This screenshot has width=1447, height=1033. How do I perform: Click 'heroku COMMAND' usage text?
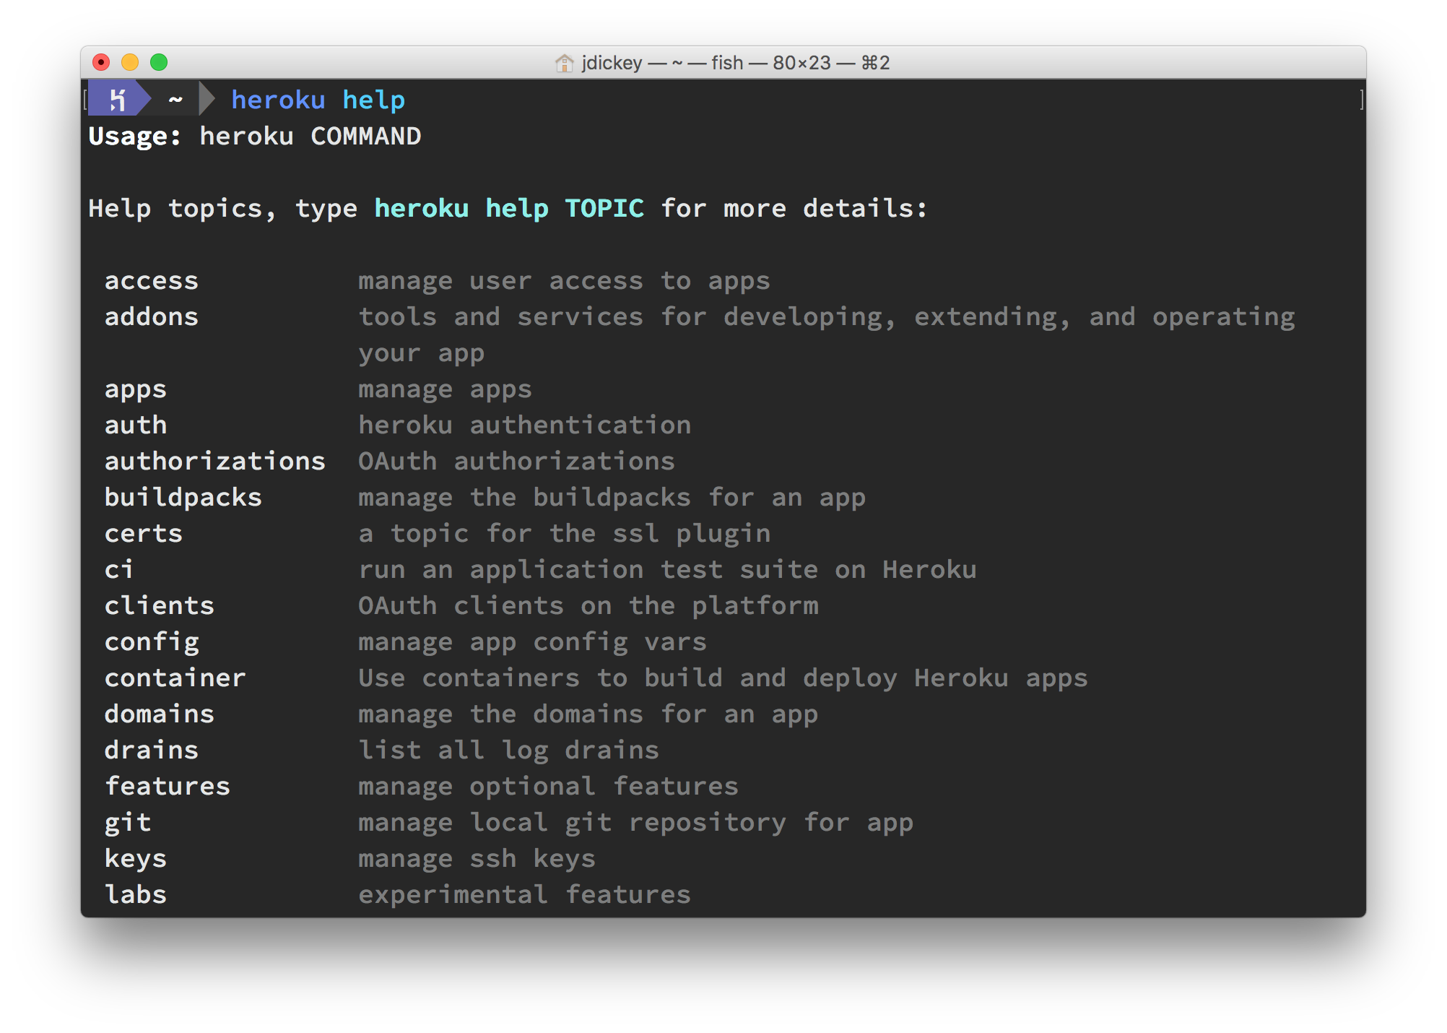[310, 136]
